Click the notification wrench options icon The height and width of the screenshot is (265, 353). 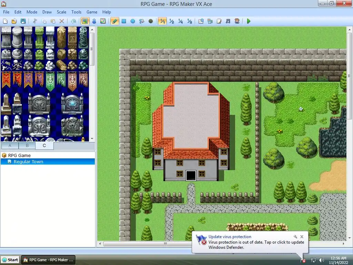(295, 237)
